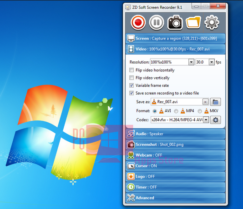243x209 pixels.
Task: Expand the Audio: Speaker section
Action: click(176, 134)
